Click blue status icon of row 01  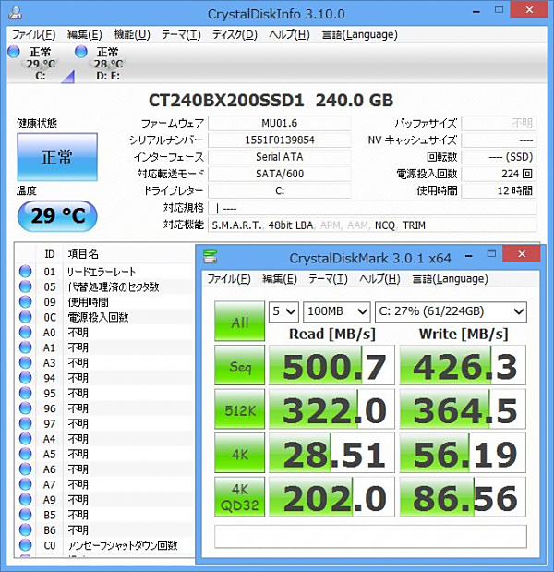[25, 272]
